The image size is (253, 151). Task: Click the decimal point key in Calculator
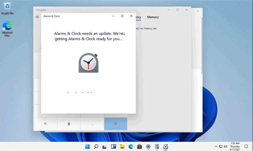tap(92, 124)
